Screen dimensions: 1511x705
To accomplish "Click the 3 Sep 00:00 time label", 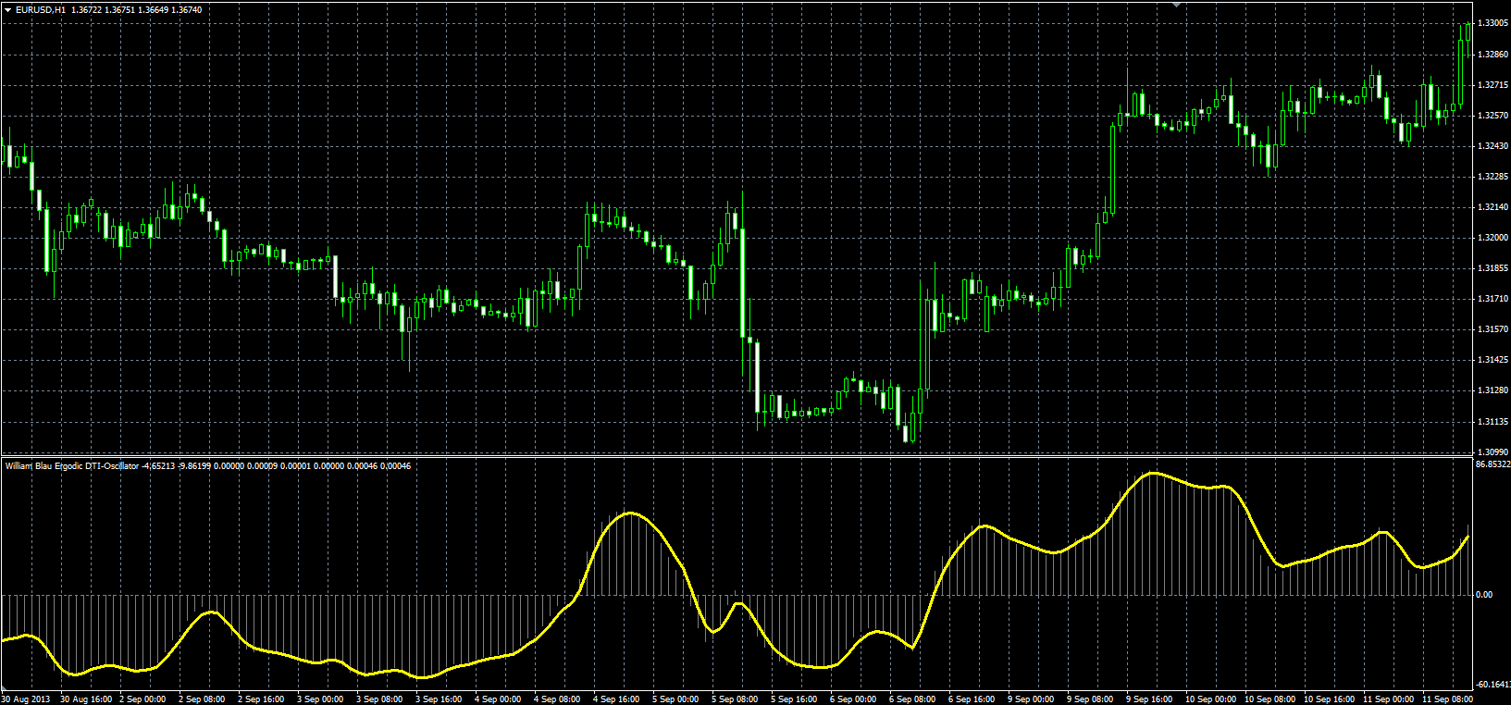I will click(x=321, y=699).
